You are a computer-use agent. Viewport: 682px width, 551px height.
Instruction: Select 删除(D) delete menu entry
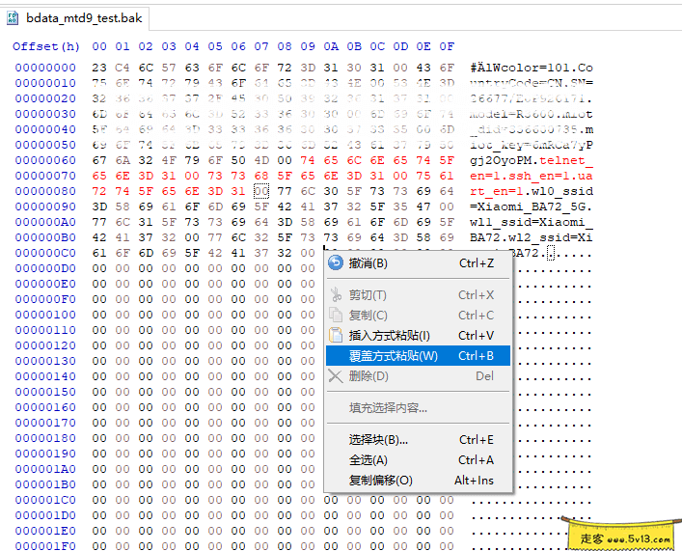(x=418, y=375)
